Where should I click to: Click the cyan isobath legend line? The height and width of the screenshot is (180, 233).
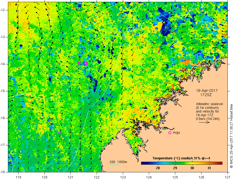pyautogui.click(x=114, y=165)
